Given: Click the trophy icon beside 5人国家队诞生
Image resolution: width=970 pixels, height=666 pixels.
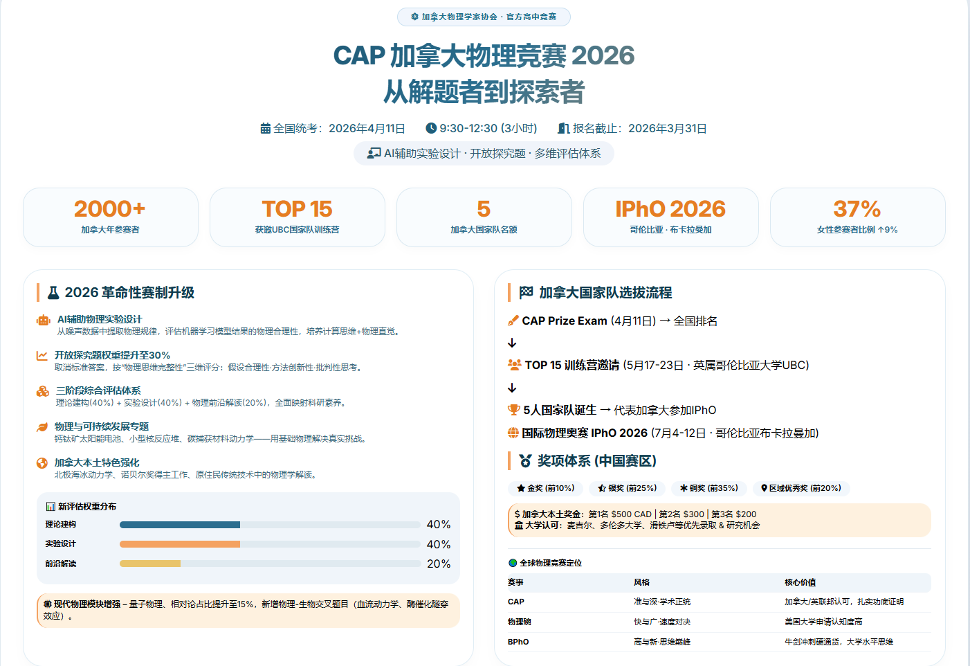Looking at the screenshot, I should (513, 410).
